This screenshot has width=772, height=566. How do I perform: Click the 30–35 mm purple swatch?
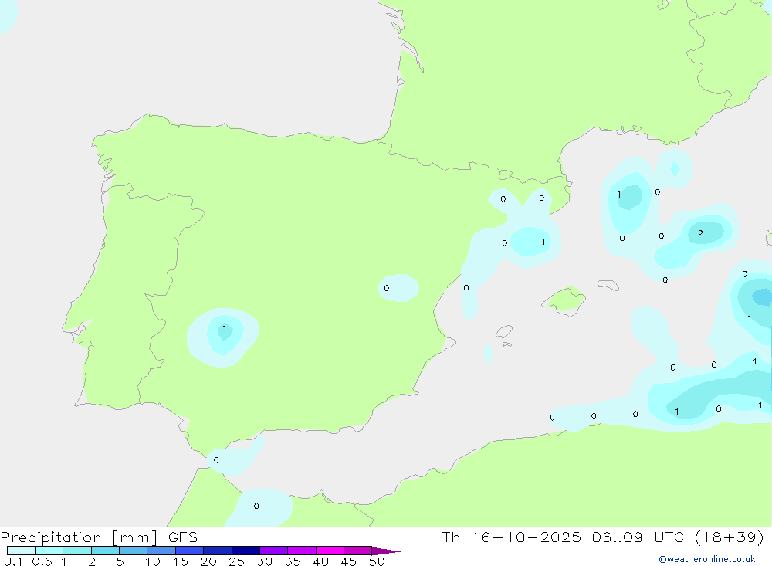point(273,551)
